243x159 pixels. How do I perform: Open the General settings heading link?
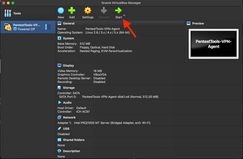pyautogui.click(x=69, y=24)
